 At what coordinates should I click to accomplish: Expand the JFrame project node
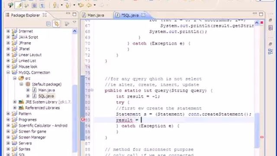[8, 43]
